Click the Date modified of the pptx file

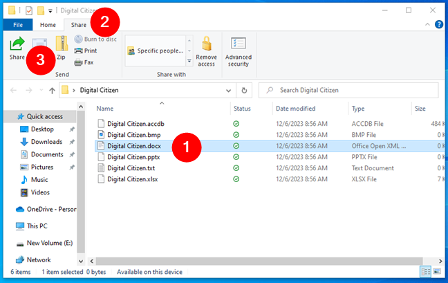(x=301, y=157)
